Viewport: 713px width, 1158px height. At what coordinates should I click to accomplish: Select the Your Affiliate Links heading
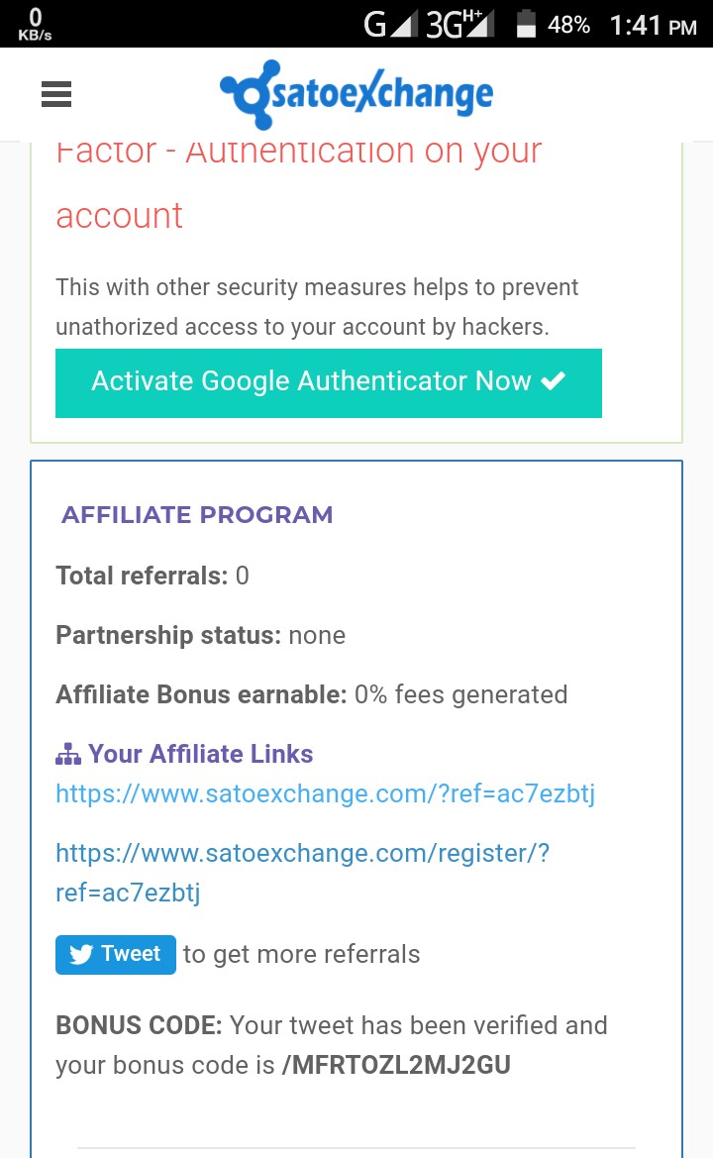tap(200, 754)
